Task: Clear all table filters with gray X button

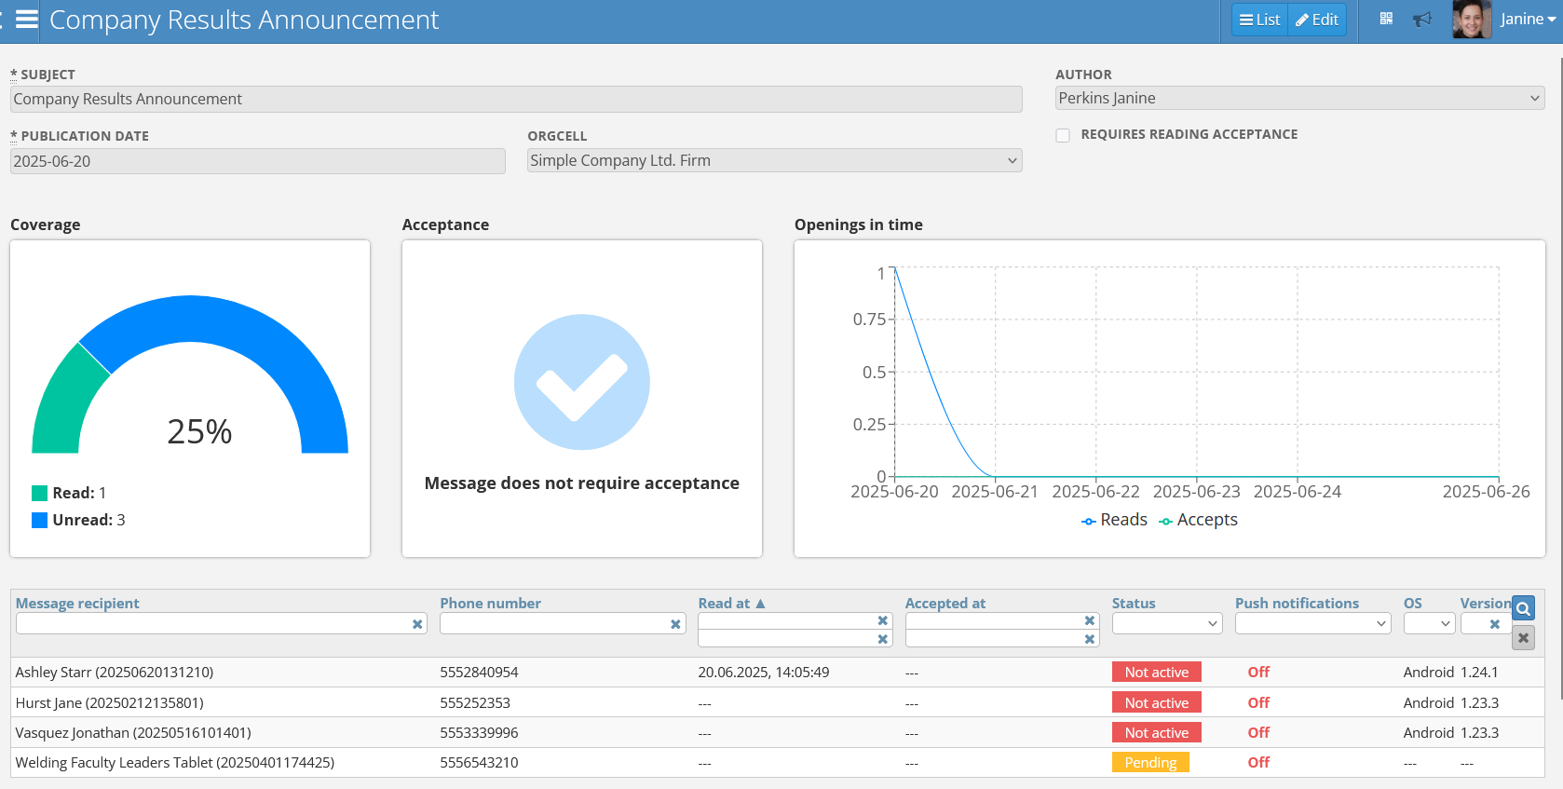Action: click(1523, 638)
